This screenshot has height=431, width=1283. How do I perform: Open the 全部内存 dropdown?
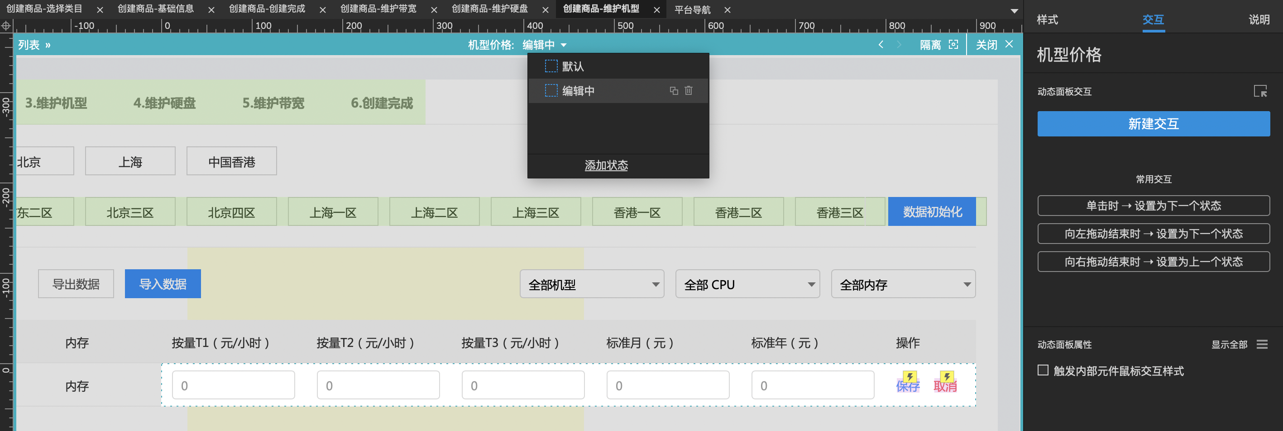point(903,284)
